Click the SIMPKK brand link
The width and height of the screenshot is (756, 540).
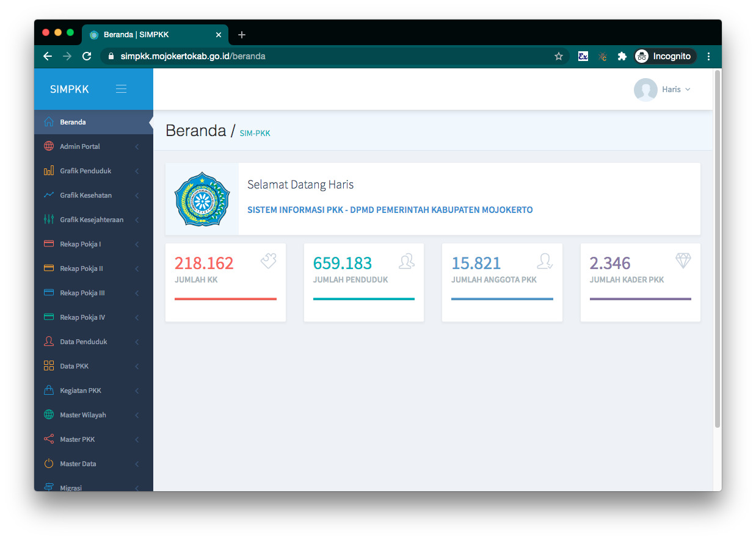click(70, 89)
